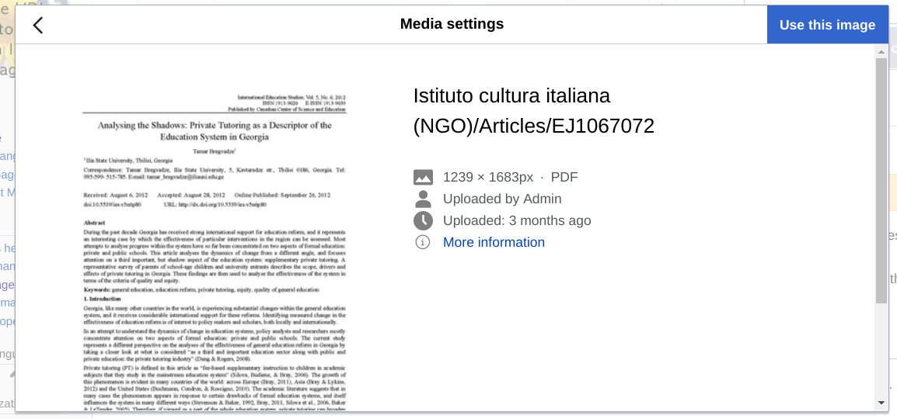Click the vertical scrollbar thumb
The height and width of the screenshot is (419, 897).
[881, 178]
